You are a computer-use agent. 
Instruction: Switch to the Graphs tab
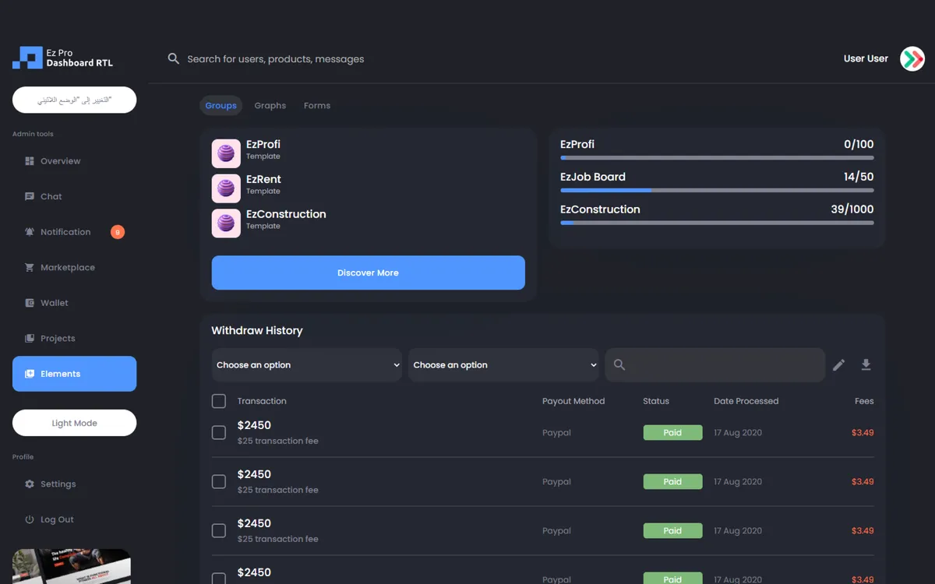click(x=270, y=105)
